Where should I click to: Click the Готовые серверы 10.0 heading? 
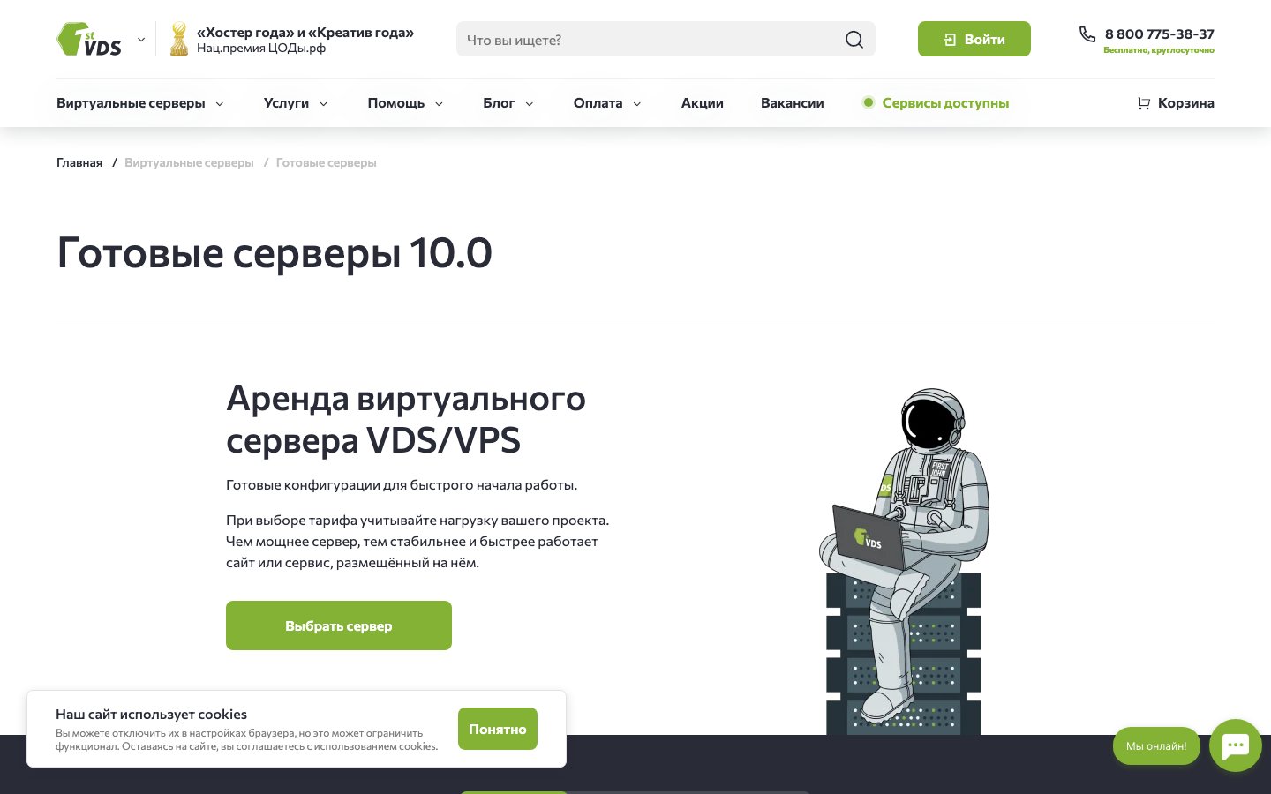[275, 253]
